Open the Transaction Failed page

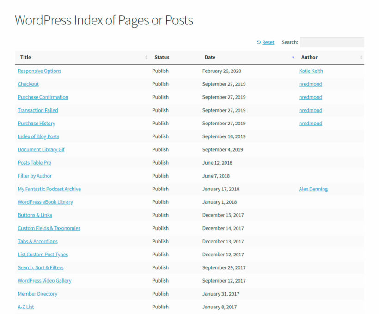click(37, 110)
